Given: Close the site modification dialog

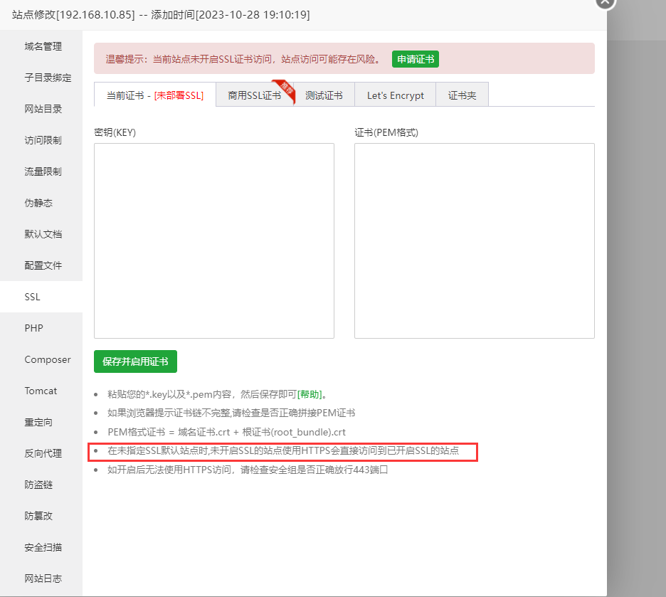Looking at the screenshot, I should pyautogui.click(x=606, y=2).
